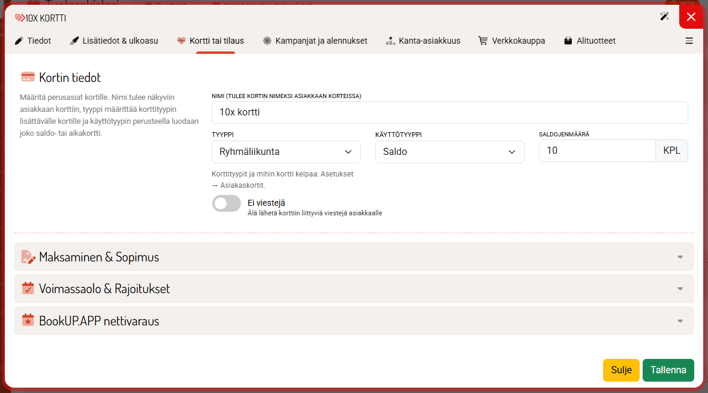
Task: Open the Lisätiedot & ulkoasu tab
Action: pos(114,41)
